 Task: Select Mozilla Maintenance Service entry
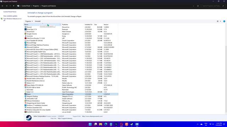point(71,81)
